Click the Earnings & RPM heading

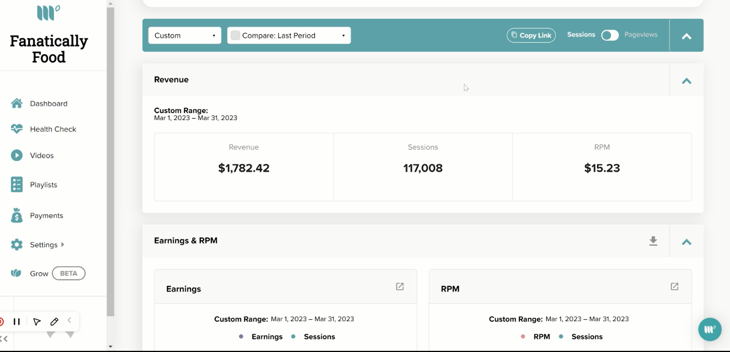coord(186,241)
